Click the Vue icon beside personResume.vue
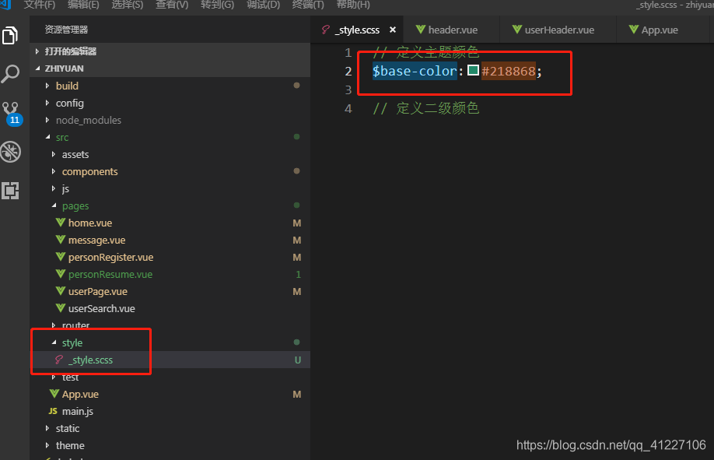The height and width of the screenshot is (460, 714). 61,274
